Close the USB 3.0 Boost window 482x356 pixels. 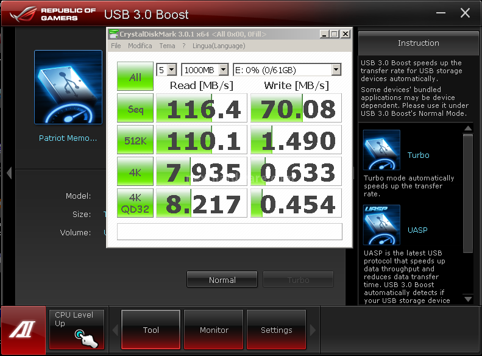click(465, 13)
